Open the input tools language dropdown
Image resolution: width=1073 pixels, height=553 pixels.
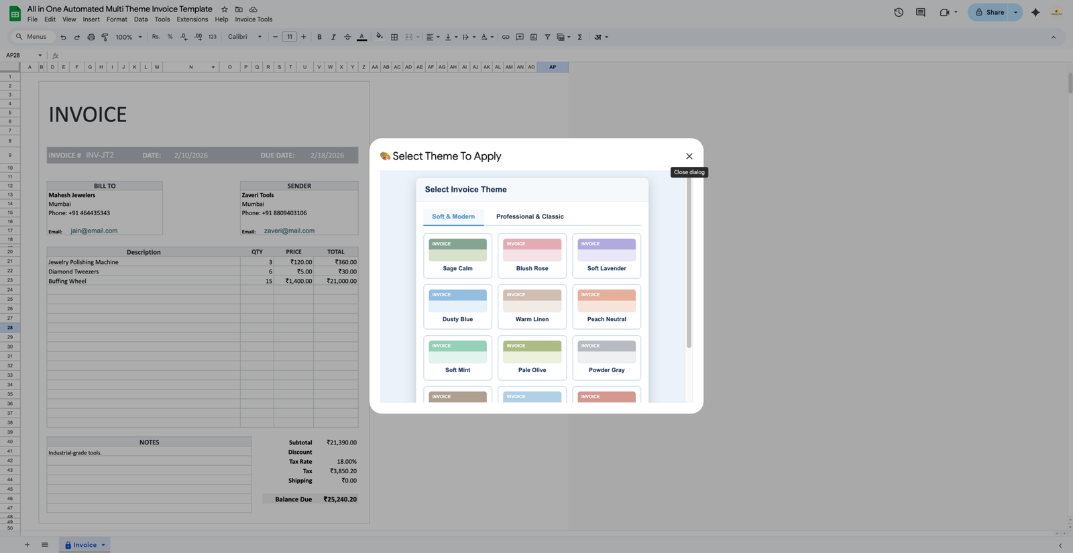[x=601, y=37]
